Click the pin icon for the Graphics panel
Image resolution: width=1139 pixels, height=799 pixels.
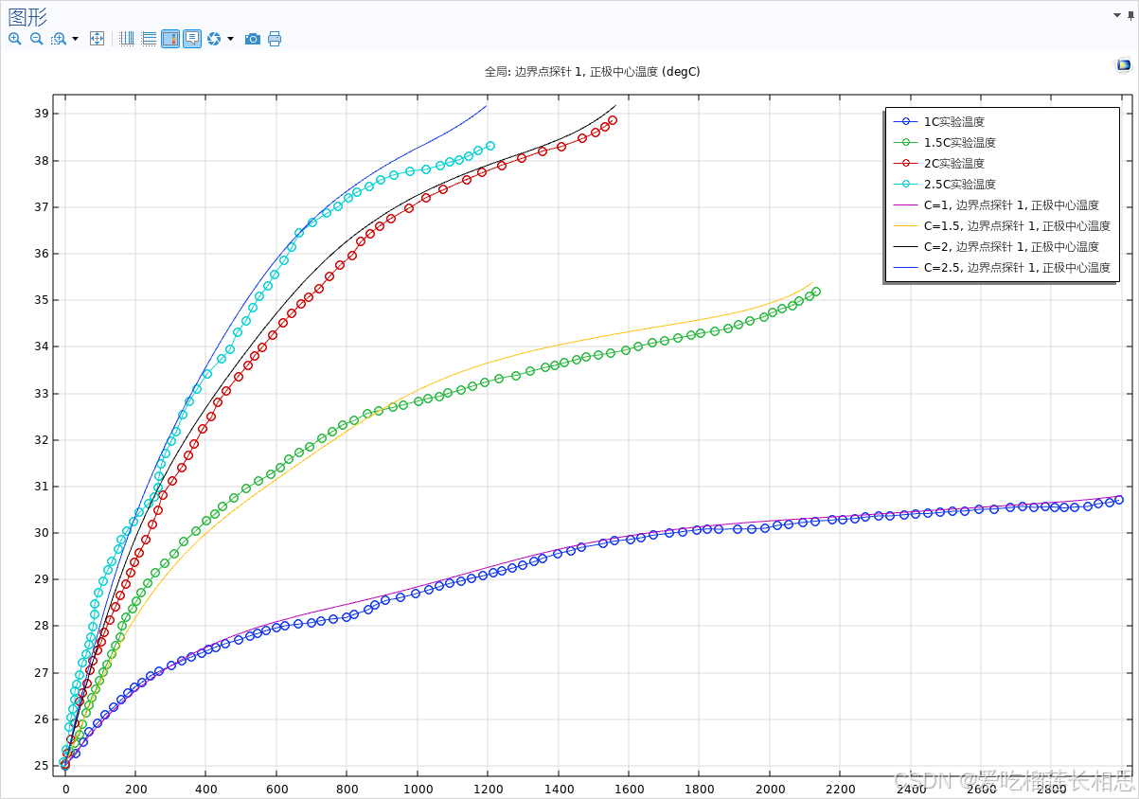[1130, 15]
